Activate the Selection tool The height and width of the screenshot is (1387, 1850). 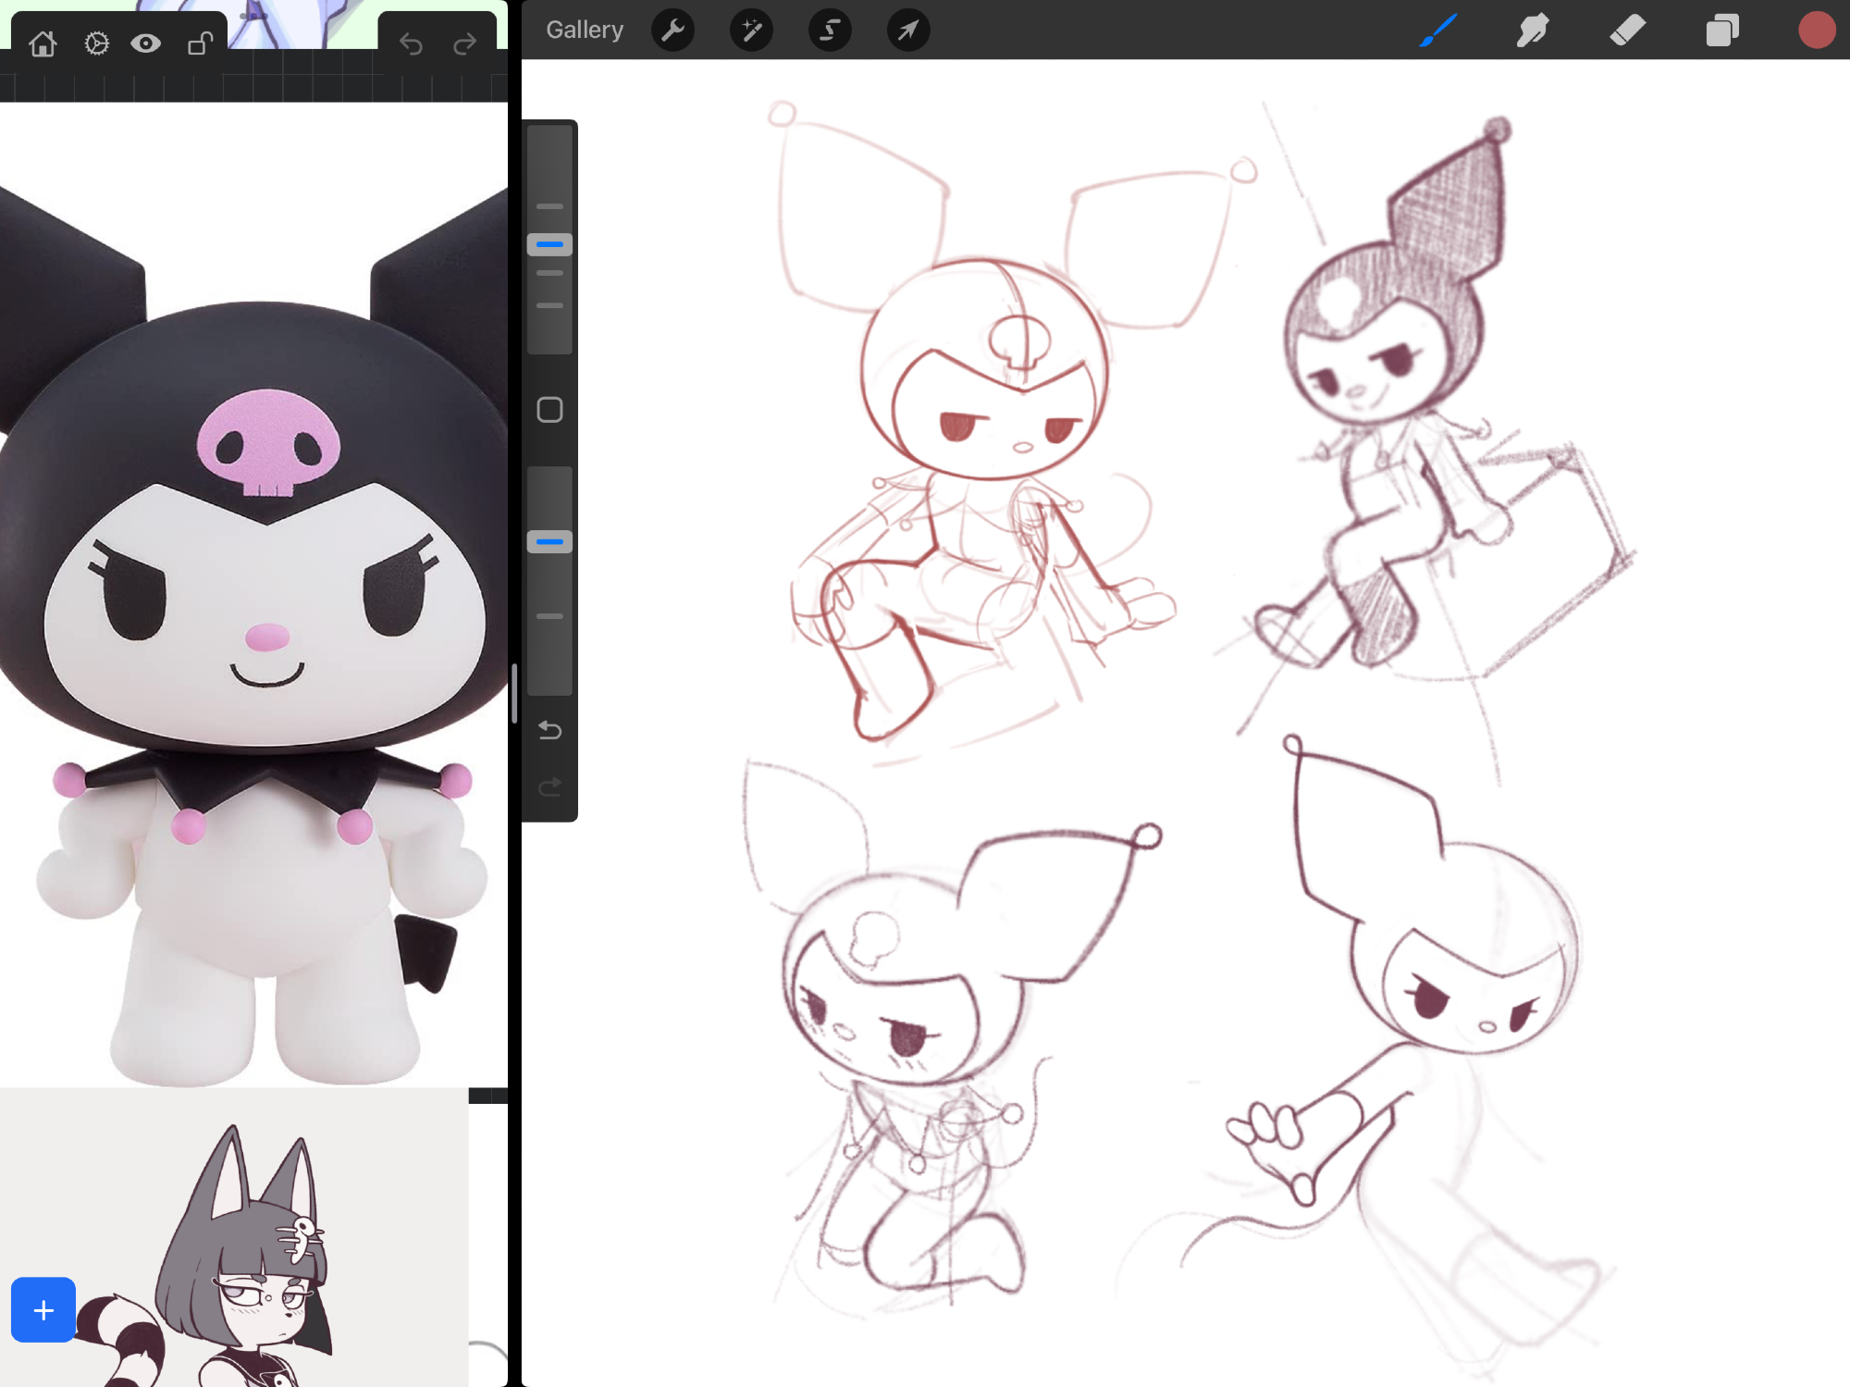click(830, 31)
